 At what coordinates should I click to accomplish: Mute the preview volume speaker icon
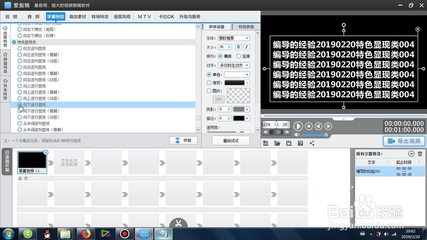coord(297,135)
